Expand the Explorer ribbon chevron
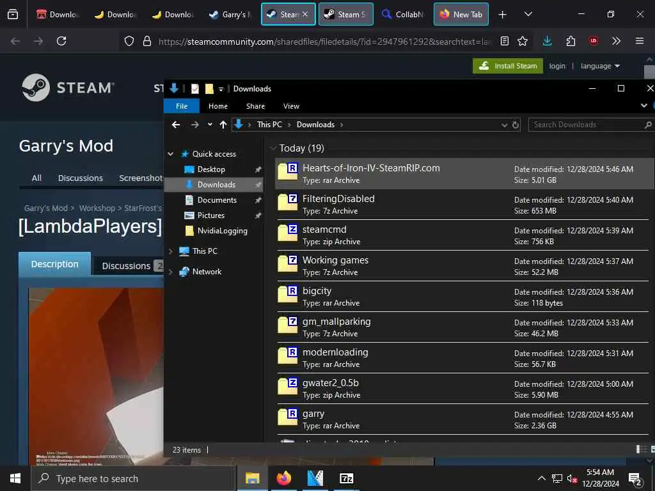This screenshot has height=491, width=655. coord(643,105)
